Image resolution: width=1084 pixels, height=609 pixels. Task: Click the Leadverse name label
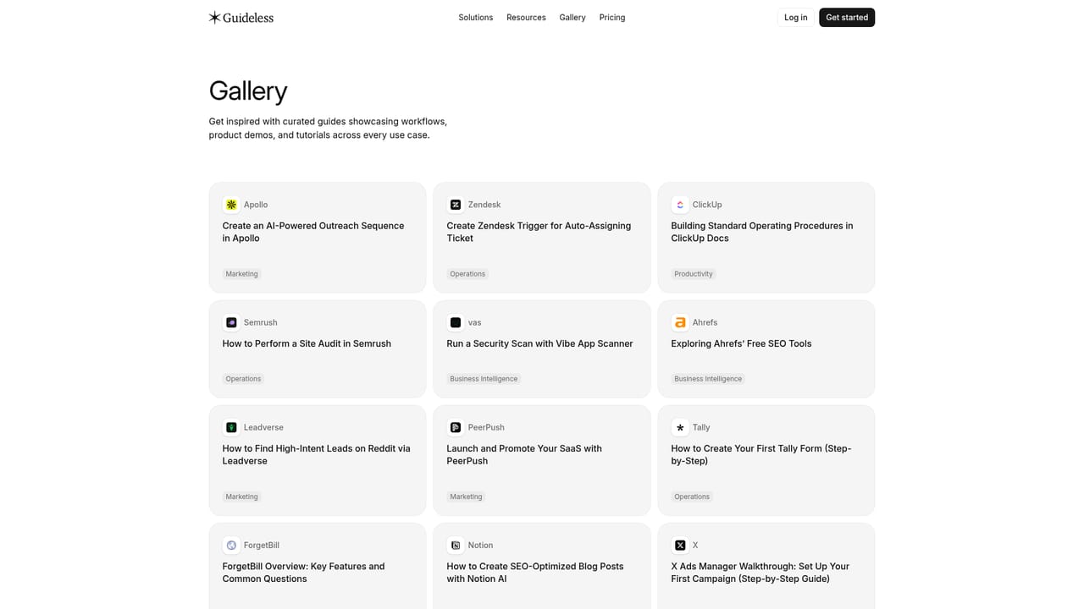(x=263, y=427)
